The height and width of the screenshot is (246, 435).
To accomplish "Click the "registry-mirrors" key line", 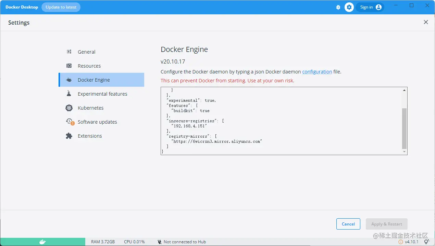I will click(191, 136).
